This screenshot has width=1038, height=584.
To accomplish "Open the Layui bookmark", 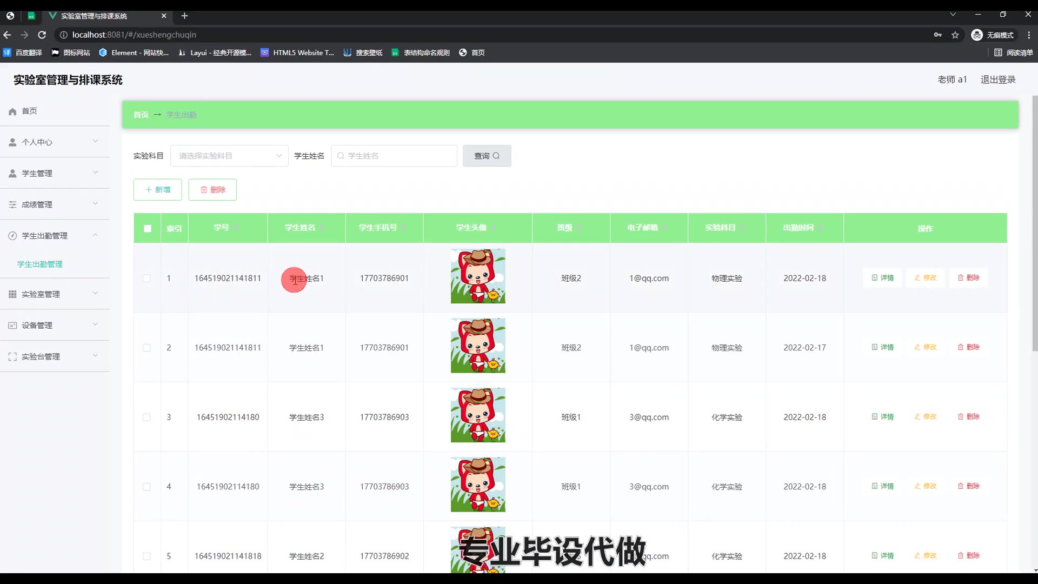I will (215, 52).
